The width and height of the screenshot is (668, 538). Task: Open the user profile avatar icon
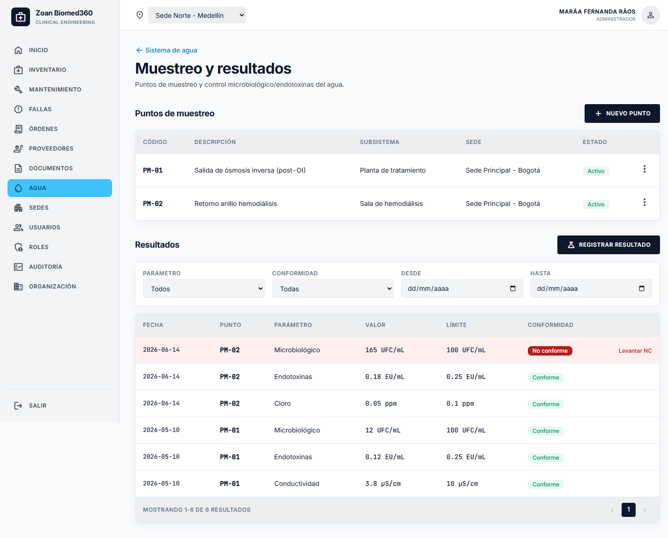point(651,15)
